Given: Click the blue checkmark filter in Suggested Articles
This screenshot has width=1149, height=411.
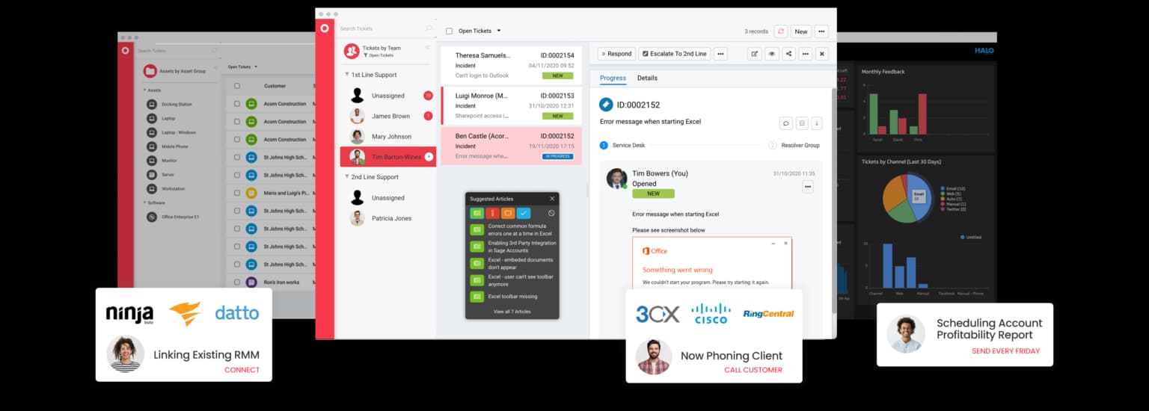Looking at the screenshot, I should click(x=524, y=213).
